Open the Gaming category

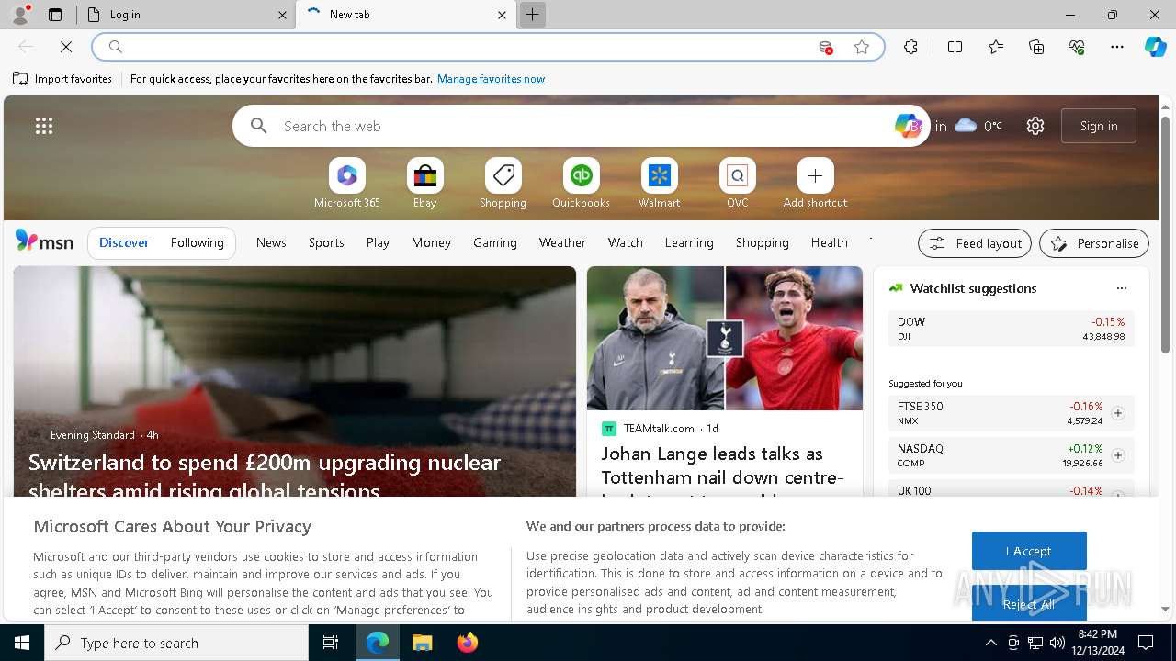click(495, 242)
